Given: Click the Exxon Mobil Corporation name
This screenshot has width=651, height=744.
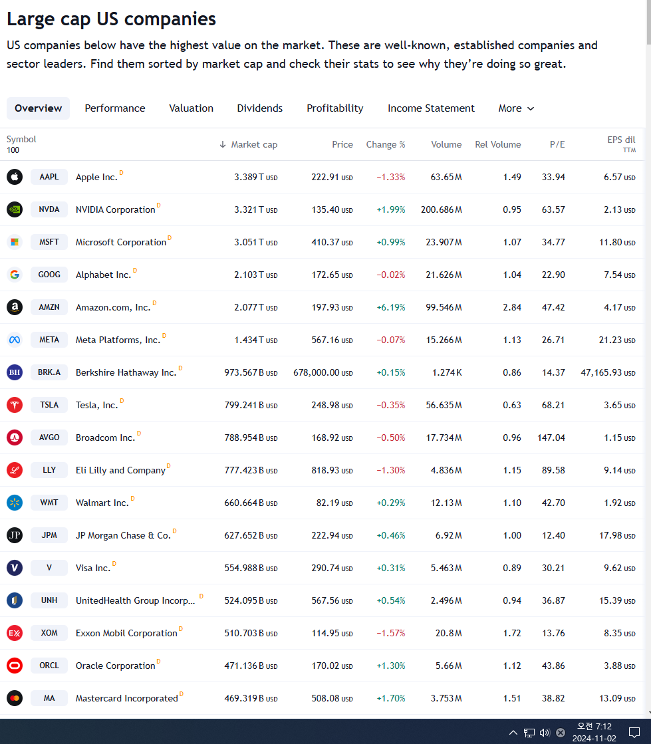Looking at the screenshot, I should (x=126, y=634).
